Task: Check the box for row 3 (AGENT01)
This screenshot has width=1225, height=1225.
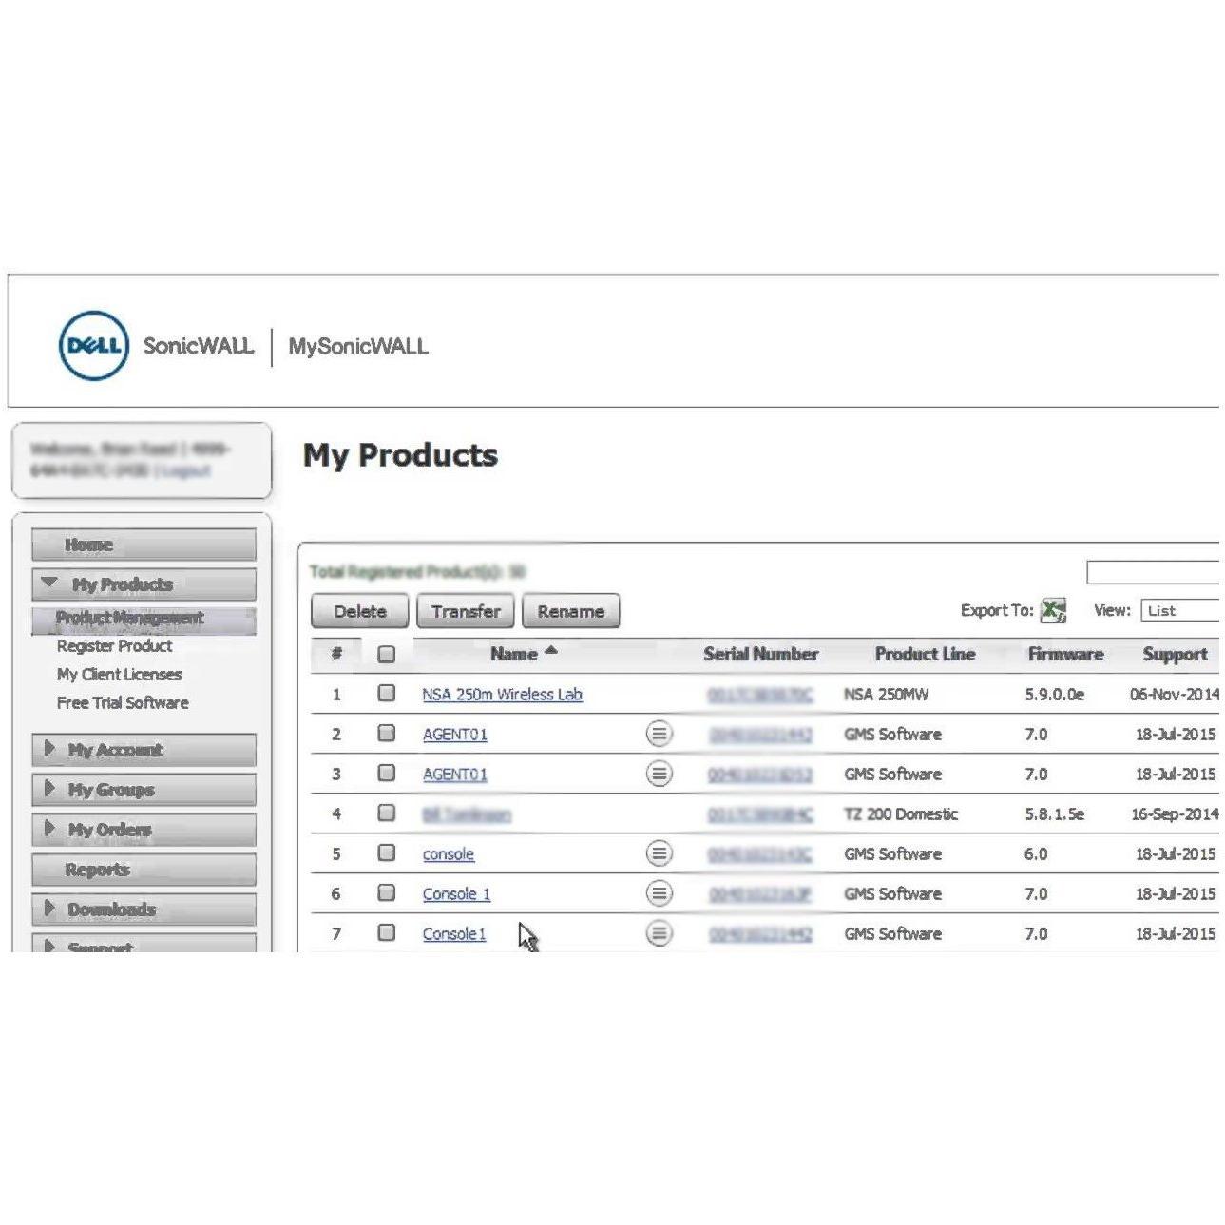Action: coord(386,773)
